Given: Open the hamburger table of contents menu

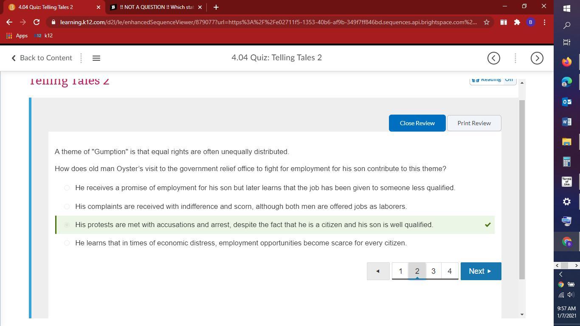Looking at the screenshot, I should (96, 58).
